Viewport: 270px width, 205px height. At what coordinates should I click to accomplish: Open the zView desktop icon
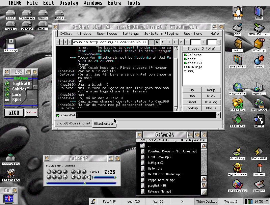259,169
